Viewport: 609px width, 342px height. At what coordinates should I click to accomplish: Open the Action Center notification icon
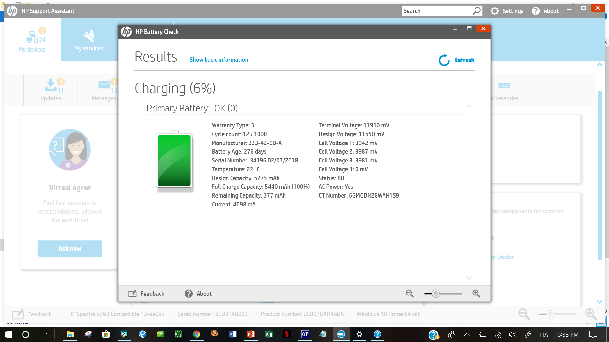[593, 334]
